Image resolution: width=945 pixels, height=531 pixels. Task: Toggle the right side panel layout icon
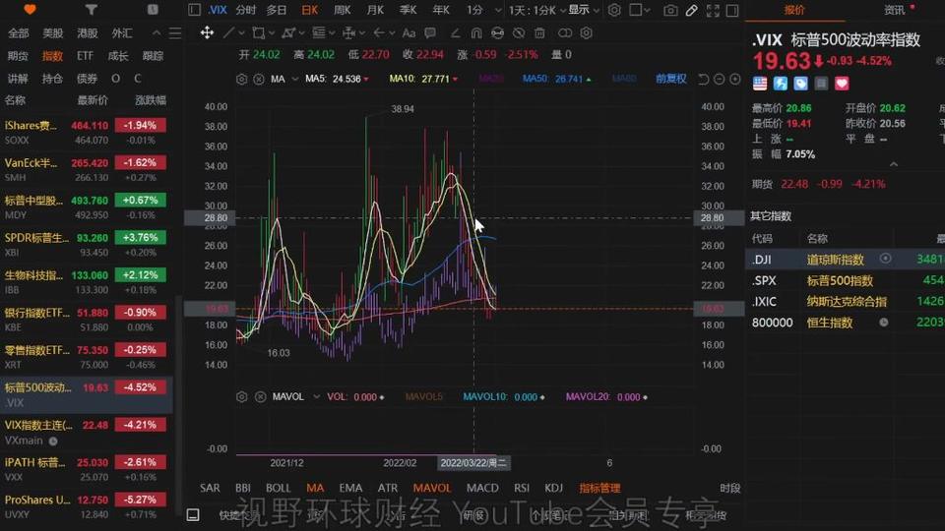pos(732,10)
